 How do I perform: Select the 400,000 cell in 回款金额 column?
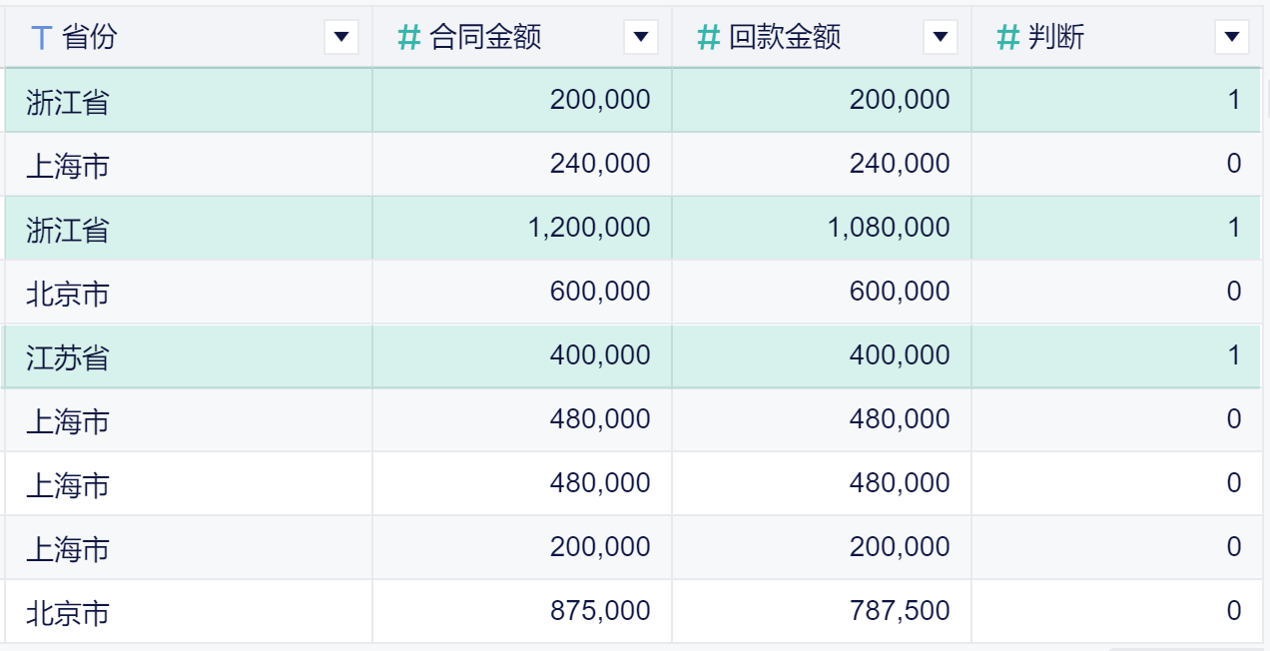pos(900,355)
